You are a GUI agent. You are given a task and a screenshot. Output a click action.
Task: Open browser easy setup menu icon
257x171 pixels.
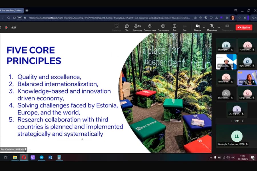[x=227, y=18]
